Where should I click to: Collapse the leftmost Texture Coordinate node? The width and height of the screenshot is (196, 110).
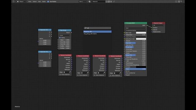pyautogui.click(x=59, y=55)
